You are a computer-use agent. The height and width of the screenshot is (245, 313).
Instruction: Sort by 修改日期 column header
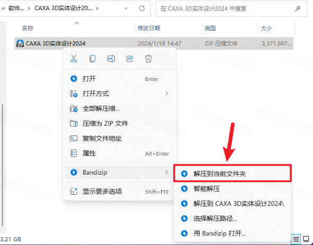point(149,28)
